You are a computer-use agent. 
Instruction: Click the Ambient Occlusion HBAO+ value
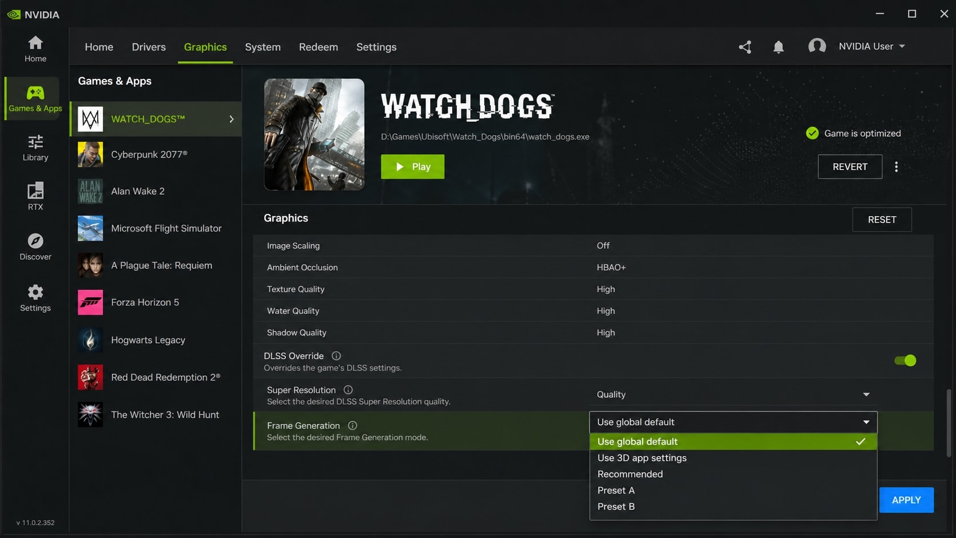coord(611,268)
